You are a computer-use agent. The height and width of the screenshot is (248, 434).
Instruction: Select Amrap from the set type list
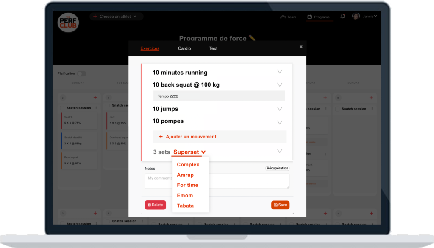pyautogui.click(x=185, y=175)
